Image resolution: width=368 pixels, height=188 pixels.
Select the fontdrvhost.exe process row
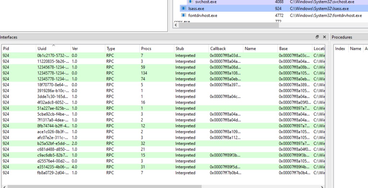[x=273, y=15]
